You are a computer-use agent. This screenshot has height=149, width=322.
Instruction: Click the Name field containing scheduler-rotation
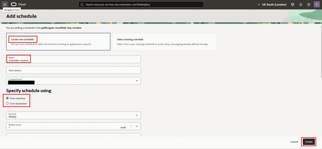(x=73, y=59)
